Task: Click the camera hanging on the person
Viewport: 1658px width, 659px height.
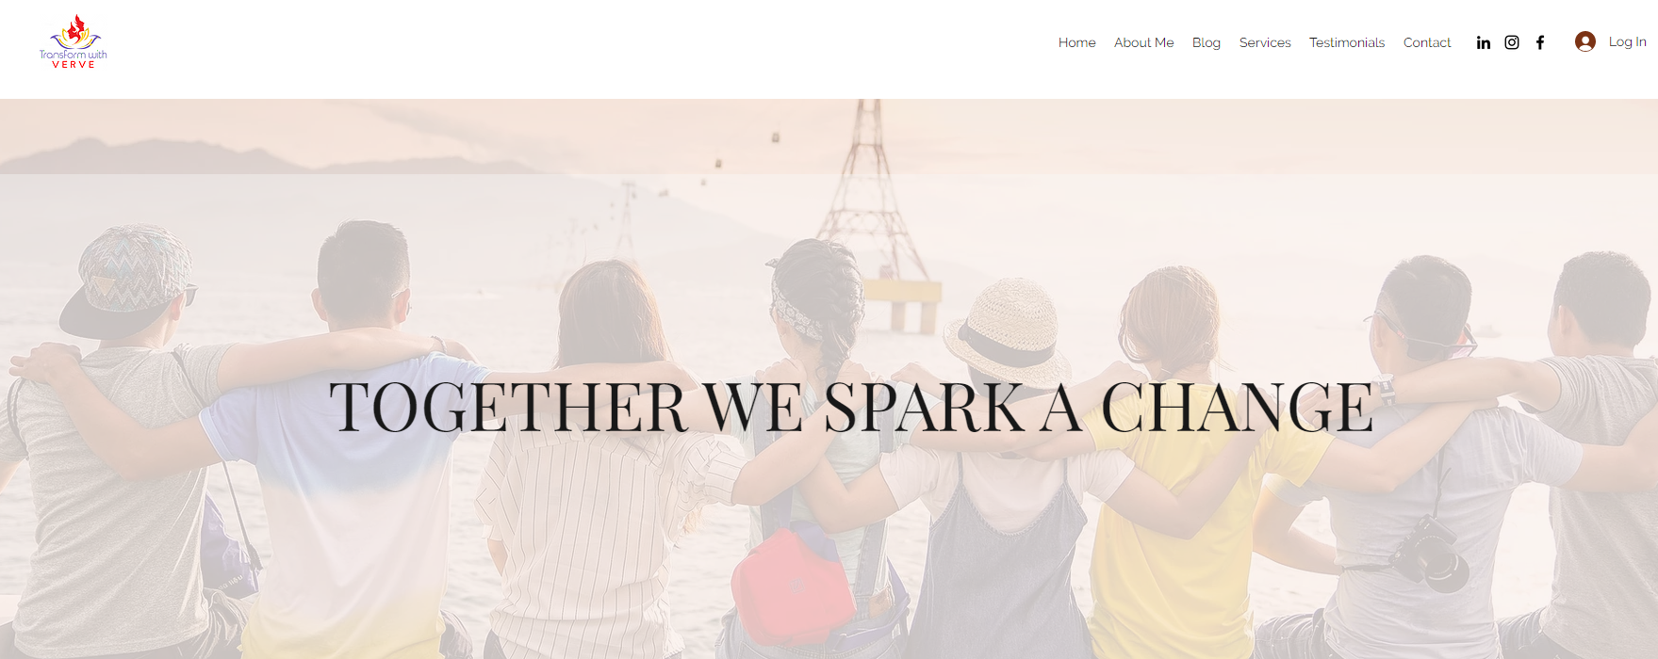Action: click(1431, 555)
